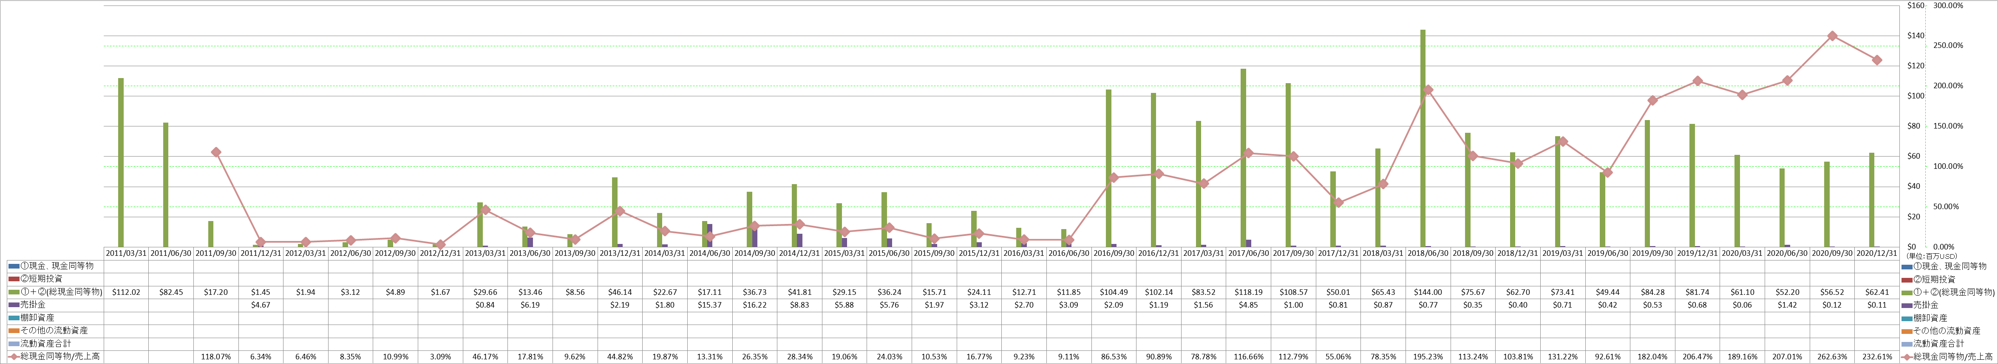Screen dimensions: 1998x364
Task: Click the 86.53% ratio cell
Action: tap(1114, 357)
